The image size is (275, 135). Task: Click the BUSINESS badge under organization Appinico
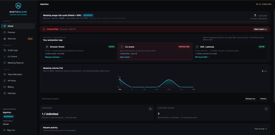9,116
